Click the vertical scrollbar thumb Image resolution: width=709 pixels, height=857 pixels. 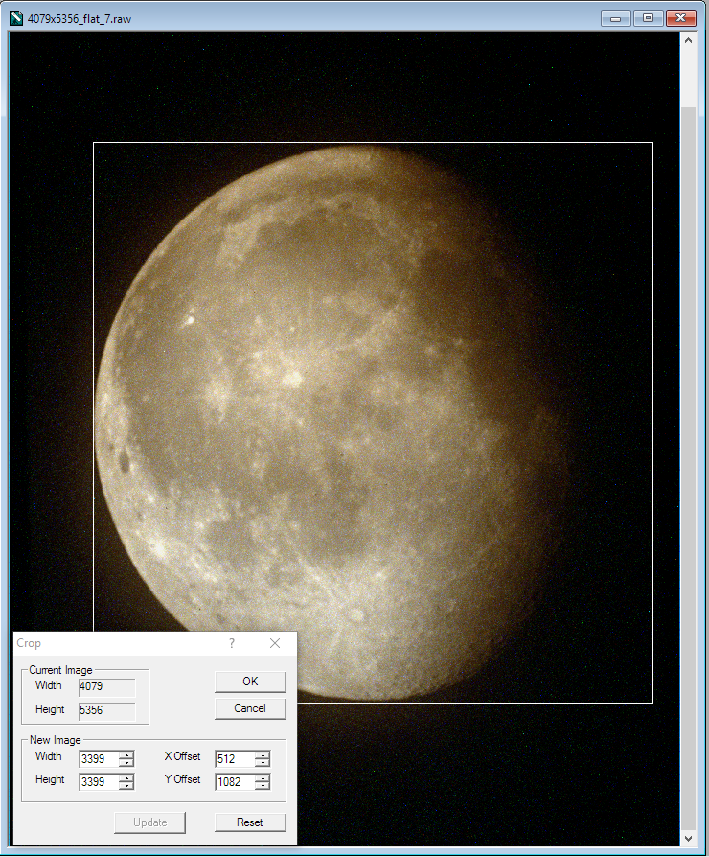[688, 468]
